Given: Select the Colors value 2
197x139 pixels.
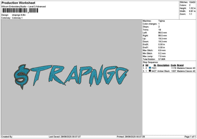Looking at the screenshot, I should (190, 5).
